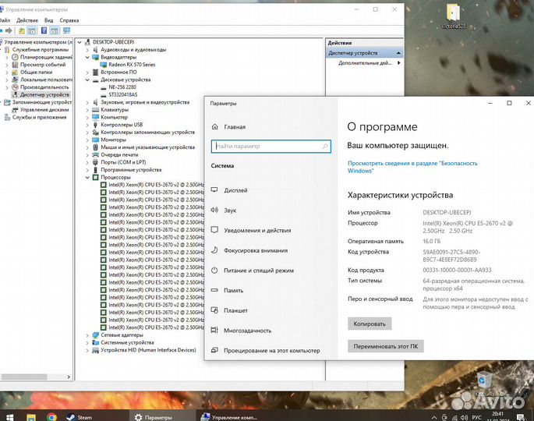
Task: Click Переименовать этот ПК button
Action: pos(386,346)
